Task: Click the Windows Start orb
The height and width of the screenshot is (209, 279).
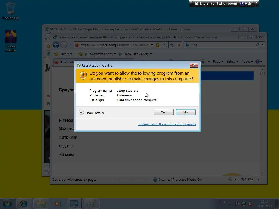Action: tap(7, 204)
